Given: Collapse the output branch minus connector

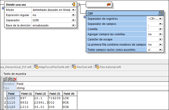Looking at the screenshot, I should [78, 5].
